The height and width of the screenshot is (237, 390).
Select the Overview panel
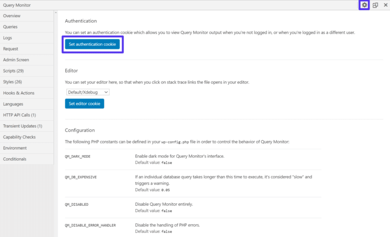coord(12,16)
